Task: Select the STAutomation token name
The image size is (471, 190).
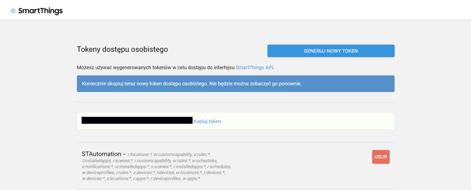Action: coord(101,154)
